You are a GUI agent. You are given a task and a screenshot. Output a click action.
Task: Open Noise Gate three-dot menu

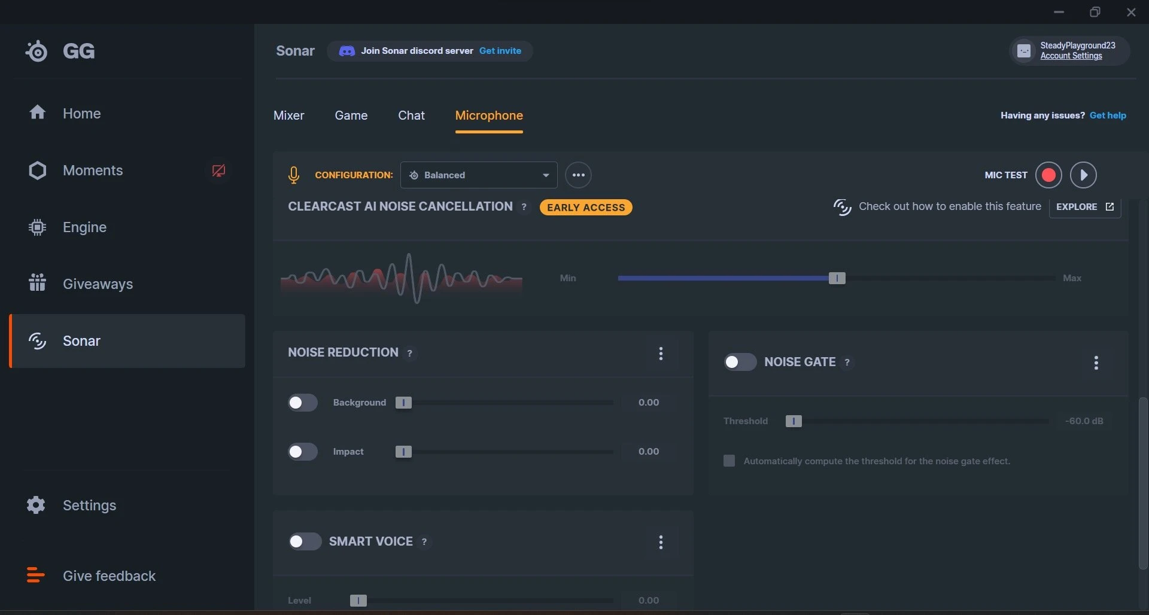[x=1096, y=363]
